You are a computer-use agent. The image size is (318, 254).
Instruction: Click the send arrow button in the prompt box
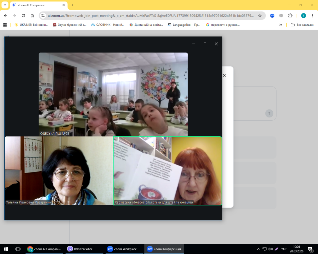(269, 113)
